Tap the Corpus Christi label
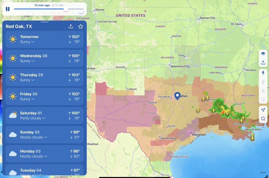The height and width of the screenshot is (178, 269). [180, 157]
